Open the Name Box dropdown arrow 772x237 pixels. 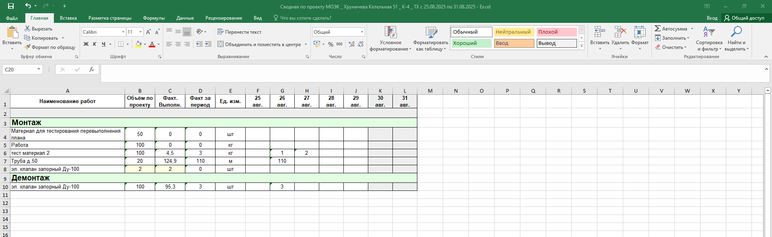39,69
